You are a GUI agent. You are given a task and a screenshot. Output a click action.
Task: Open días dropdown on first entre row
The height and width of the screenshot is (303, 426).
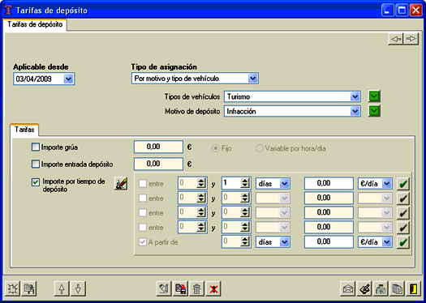tap(285, 184)
